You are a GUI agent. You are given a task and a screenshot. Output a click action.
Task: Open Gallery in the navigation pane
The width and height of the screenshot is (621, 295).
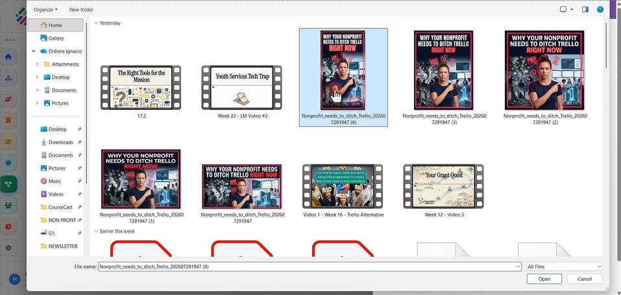56,38
